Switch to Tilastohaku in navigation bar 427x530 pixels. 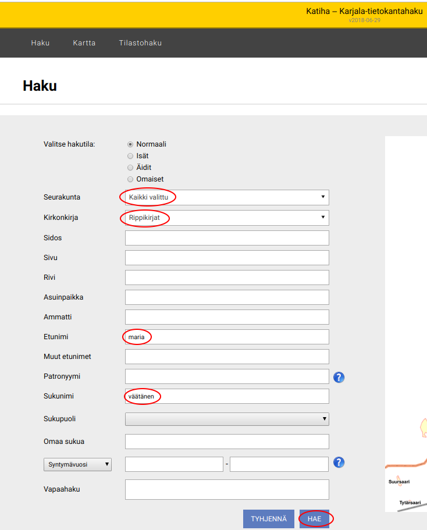click(x=140, y=43)
